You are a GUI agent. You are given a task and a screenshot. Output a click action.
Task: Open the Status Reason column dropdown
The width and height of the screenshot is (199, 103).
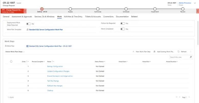(100, 62)
